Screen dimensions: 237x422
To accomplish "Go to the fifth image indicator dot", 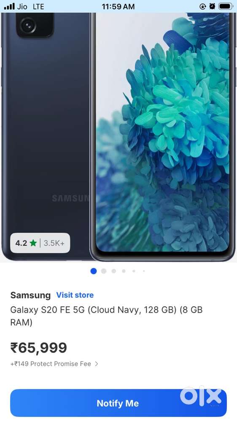I will 134,271.
